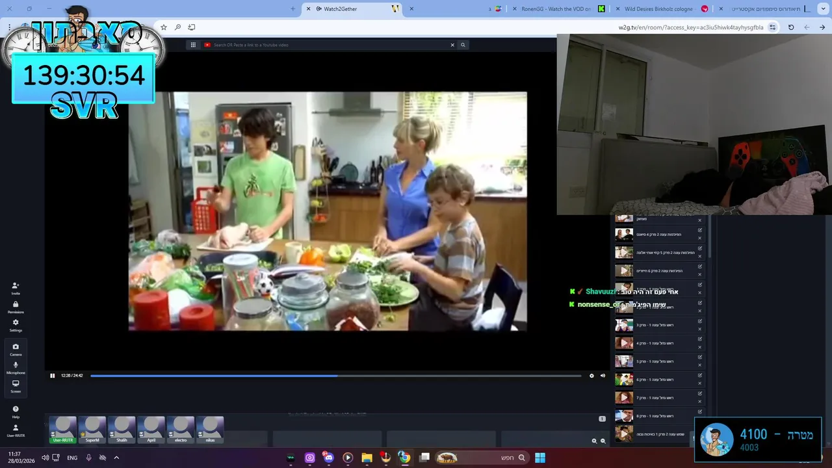Screen dimensions: 832x468
Task: Remove playlist entry ראש גדול פרק 3
Action: (x=700, y=329)
